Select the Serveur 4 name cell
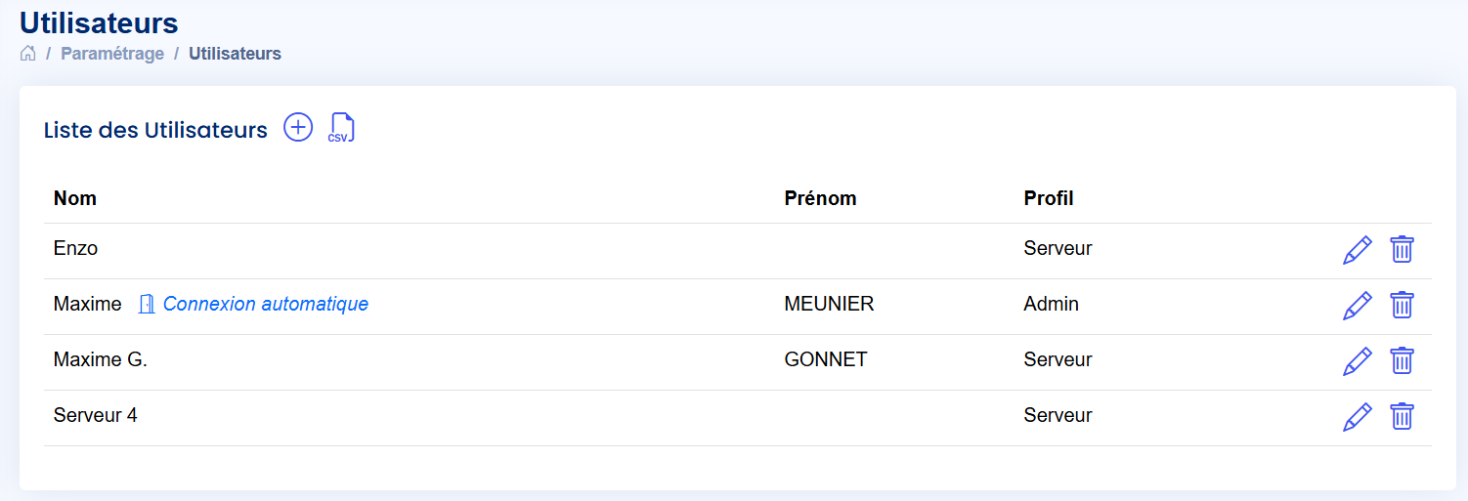This screenshot has width=1468, height=501. coord(96,415)
